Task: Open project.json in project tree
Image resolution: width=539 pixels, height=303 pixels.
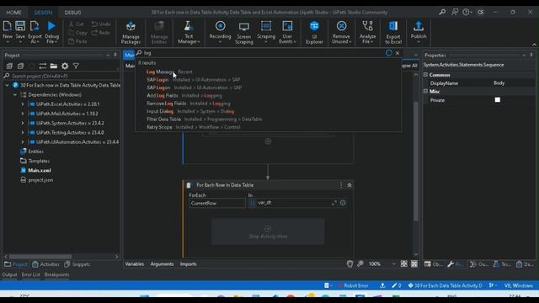Action: point(40,179)
